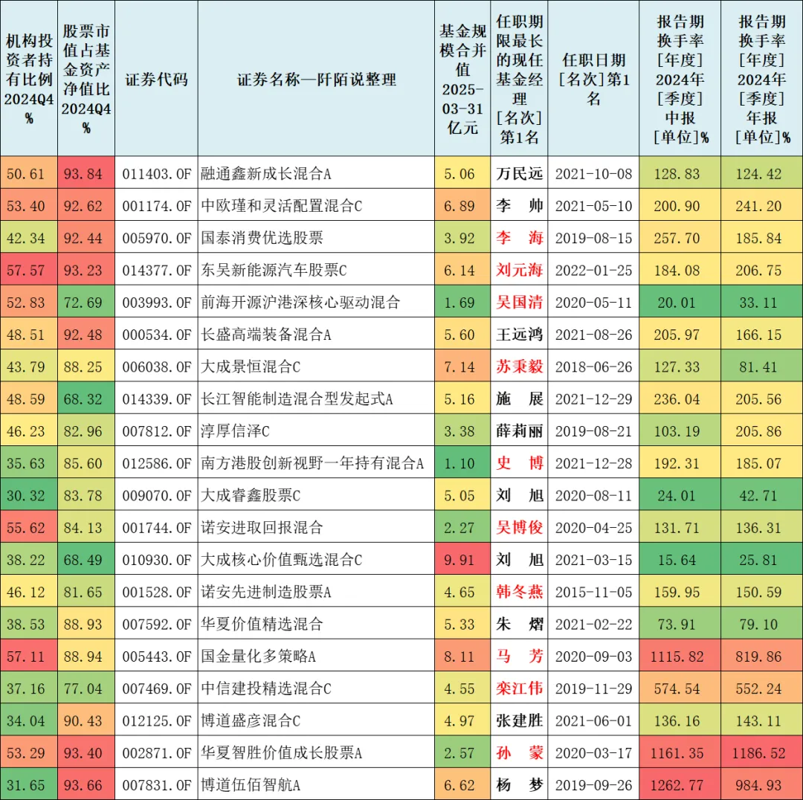Select fund name 诺安先进制造股票A
This screenshot has height=800, width=803.
tap(265, 592)
